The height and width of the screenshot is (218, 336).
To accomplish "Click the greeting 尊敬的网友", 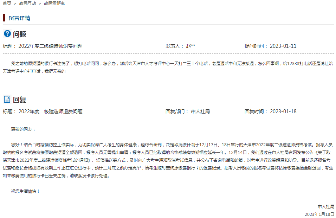I will (x=23, y=129).
